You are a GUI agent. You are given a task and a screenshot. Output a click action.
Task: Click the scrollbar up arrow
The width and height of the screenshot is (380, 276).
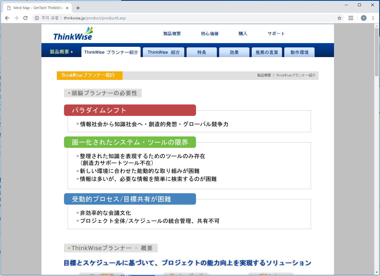[377, 26]
